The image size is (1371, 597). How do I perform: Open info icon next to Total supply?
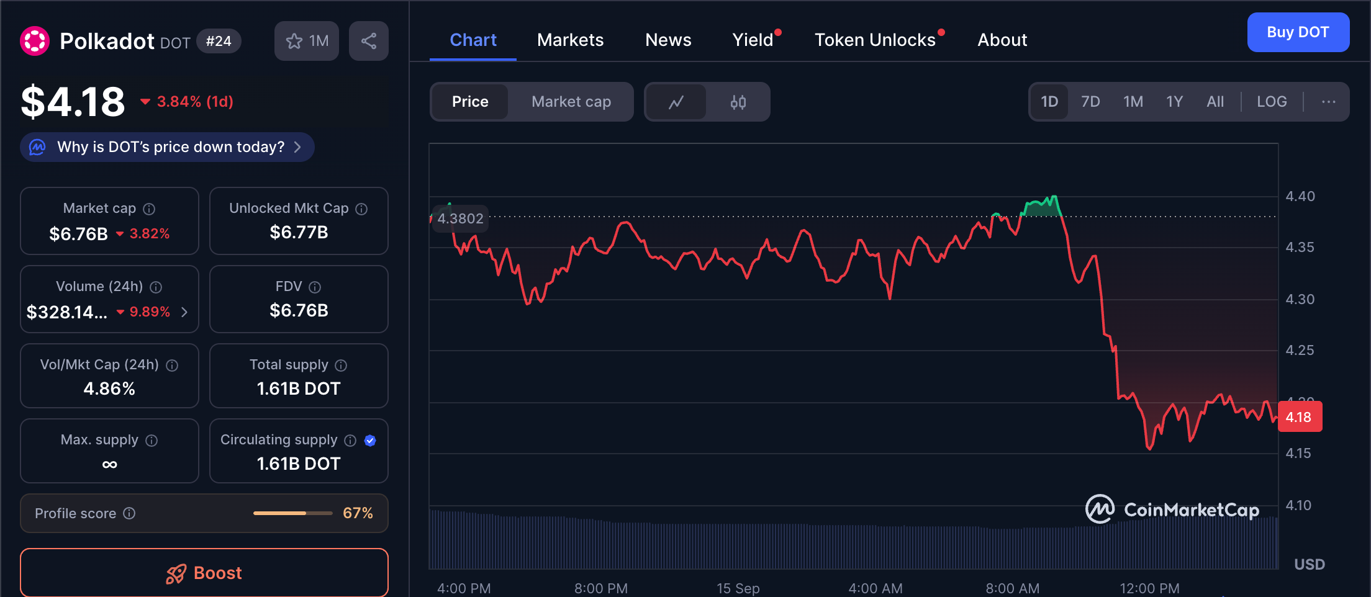[341, 366]
